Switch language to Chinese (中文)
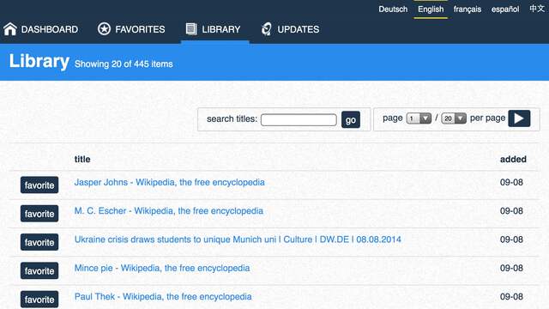Screen dimensions: 549x309 (537, 9)
